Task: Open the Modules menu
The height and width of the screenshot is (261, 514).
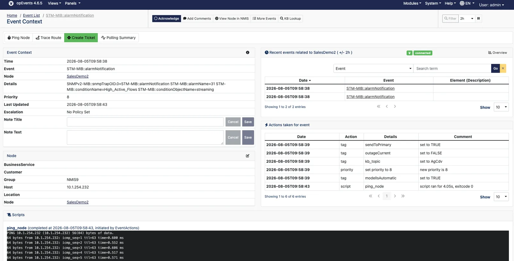Action: [x=412, y=3]
